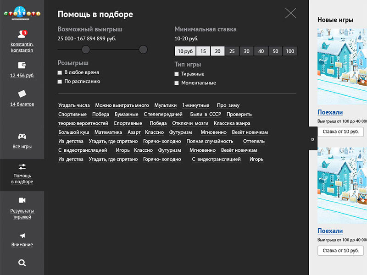Image resolution: width=367 pixels, height=275 pixels.
Task: Click the Мультики tag link
Action: tap(165, 105)
